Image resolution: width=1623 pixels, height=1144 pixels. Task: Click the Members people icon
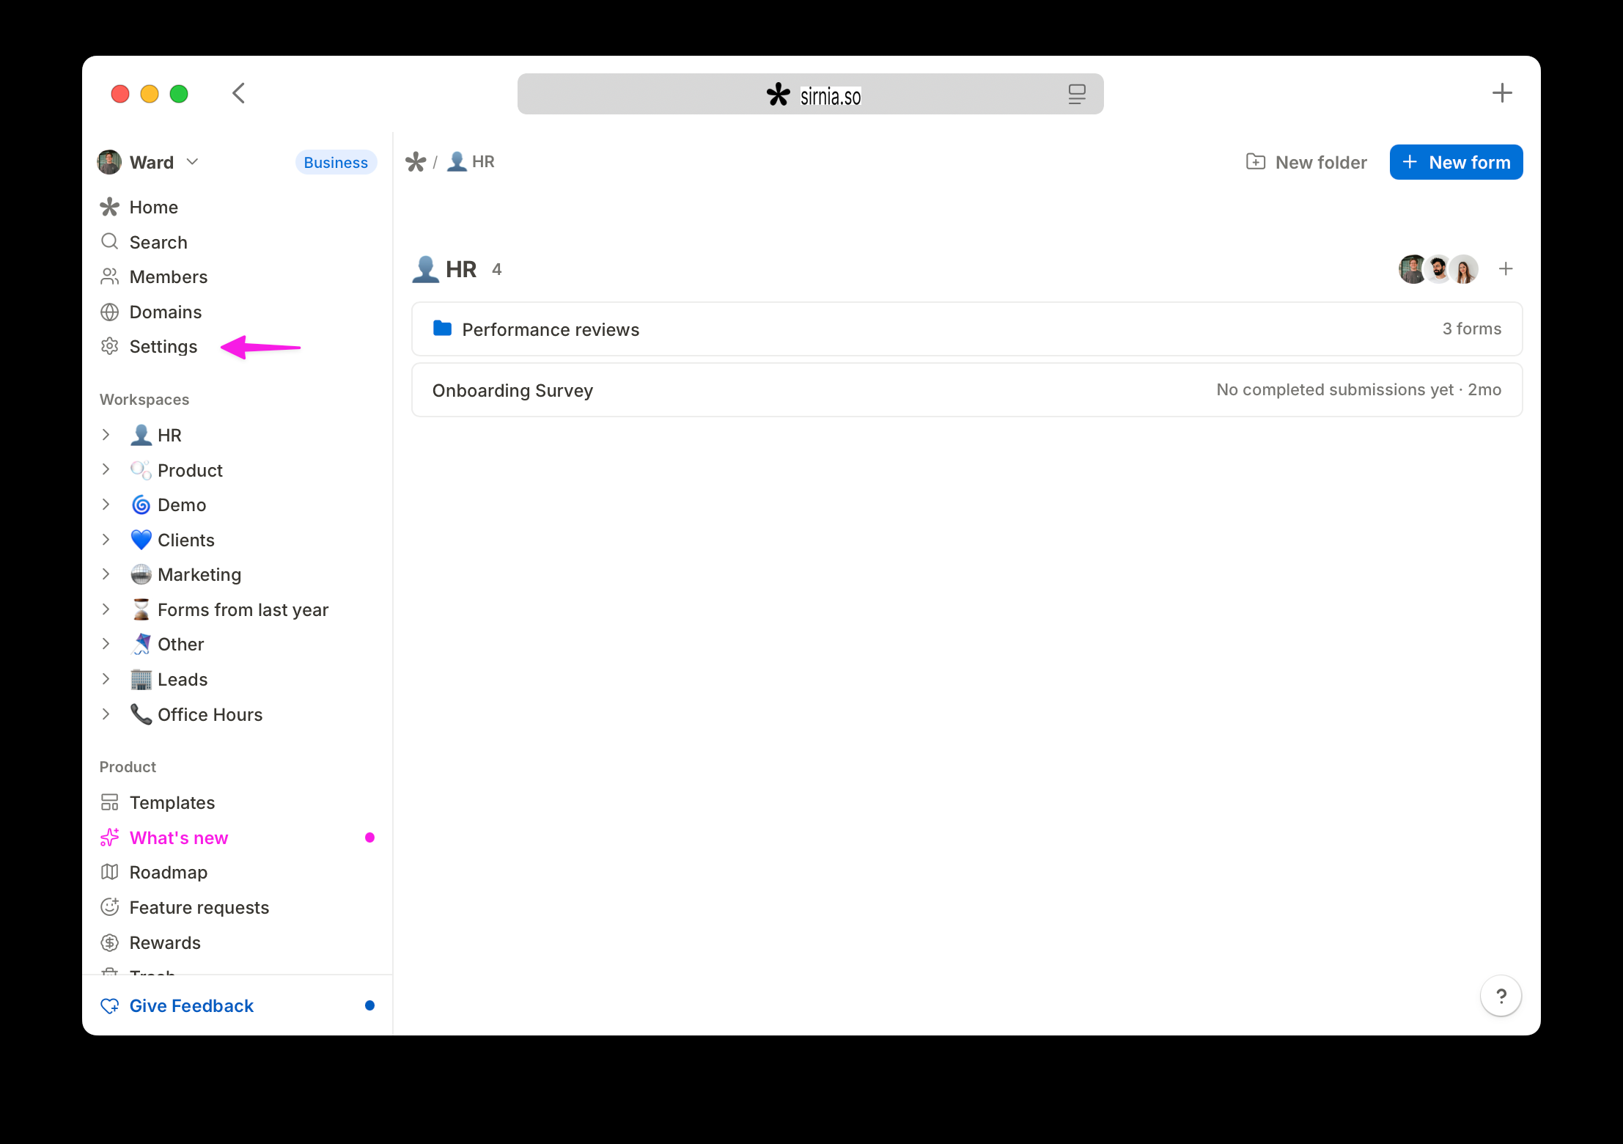[x=109, y=276]
